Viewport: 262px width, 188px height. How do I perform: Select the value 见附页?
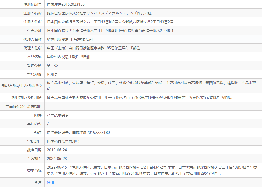click(52, 74)
